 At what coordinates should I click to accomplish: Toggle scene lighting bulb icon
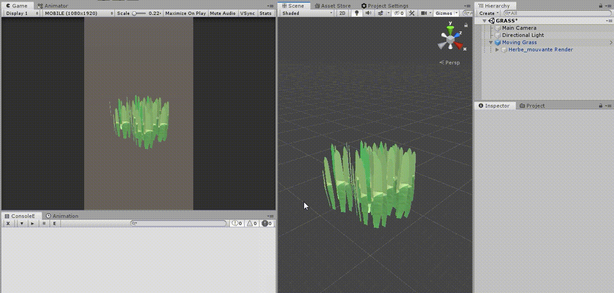tap(357, 13)
